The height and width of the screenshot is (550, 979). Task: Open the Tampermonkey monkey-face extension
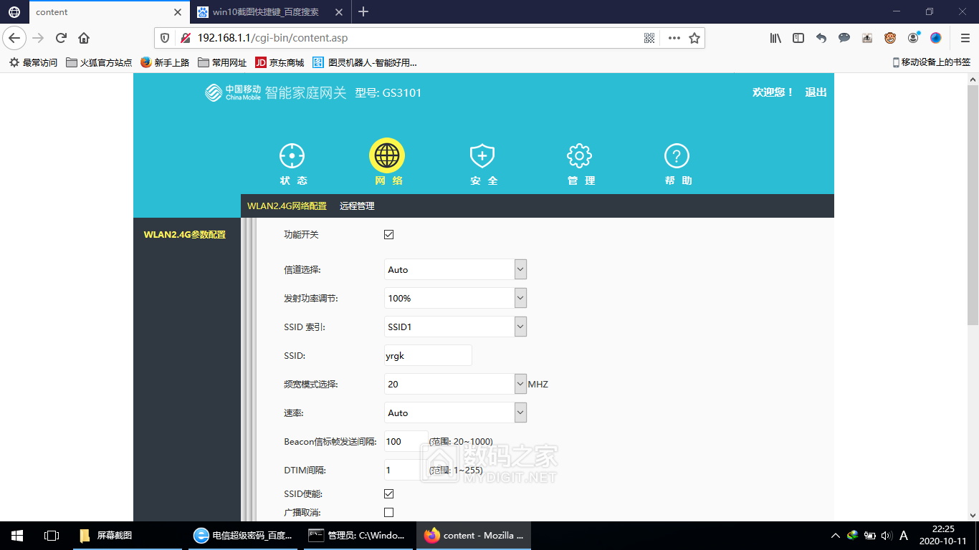click(890, 38)
